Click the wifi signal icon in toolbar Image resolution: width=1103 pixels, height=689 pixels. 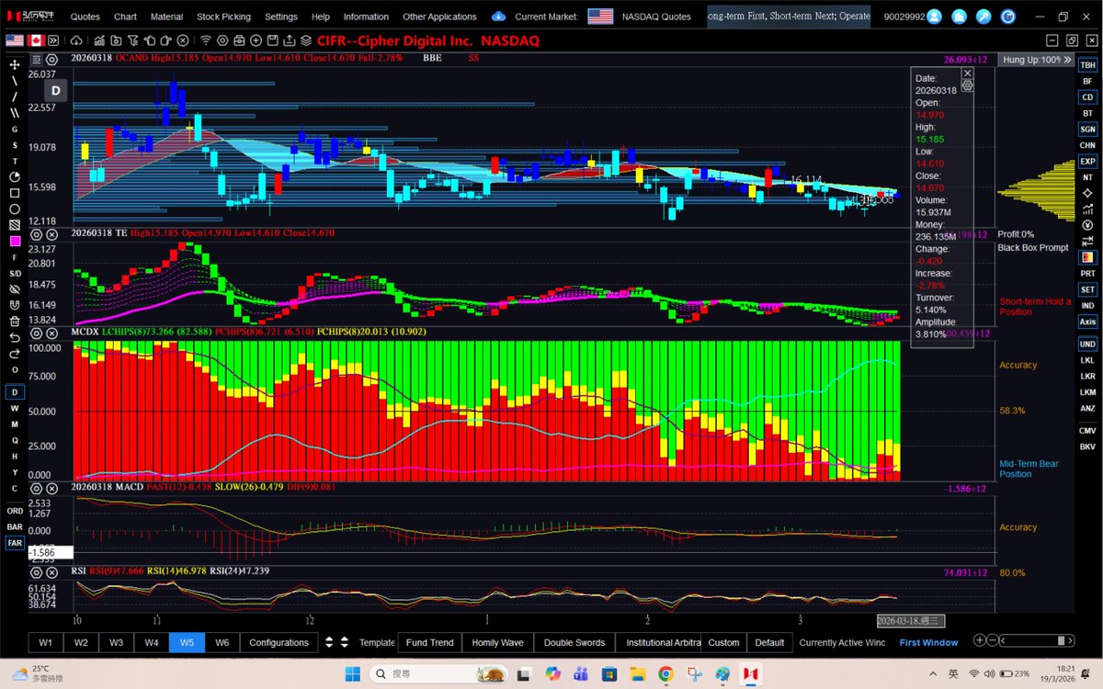[x=207, y=40]
